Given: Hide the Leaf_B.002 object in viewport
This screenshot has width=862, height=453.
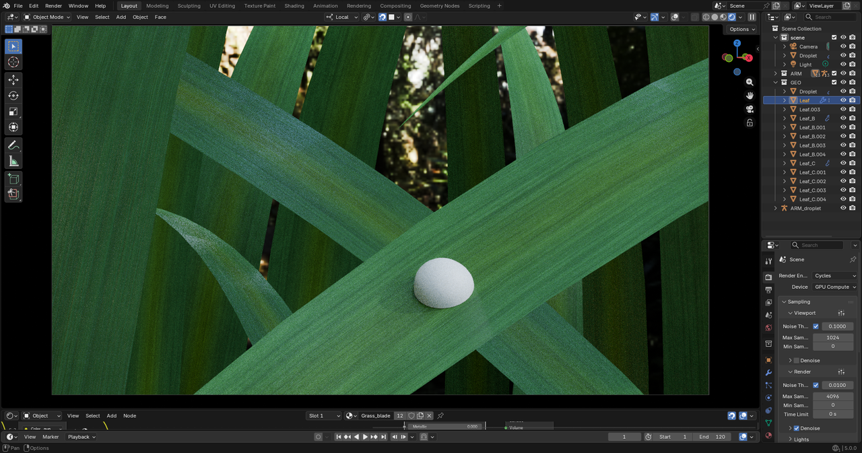Looking at the screenshot, I should pos(843,136).
